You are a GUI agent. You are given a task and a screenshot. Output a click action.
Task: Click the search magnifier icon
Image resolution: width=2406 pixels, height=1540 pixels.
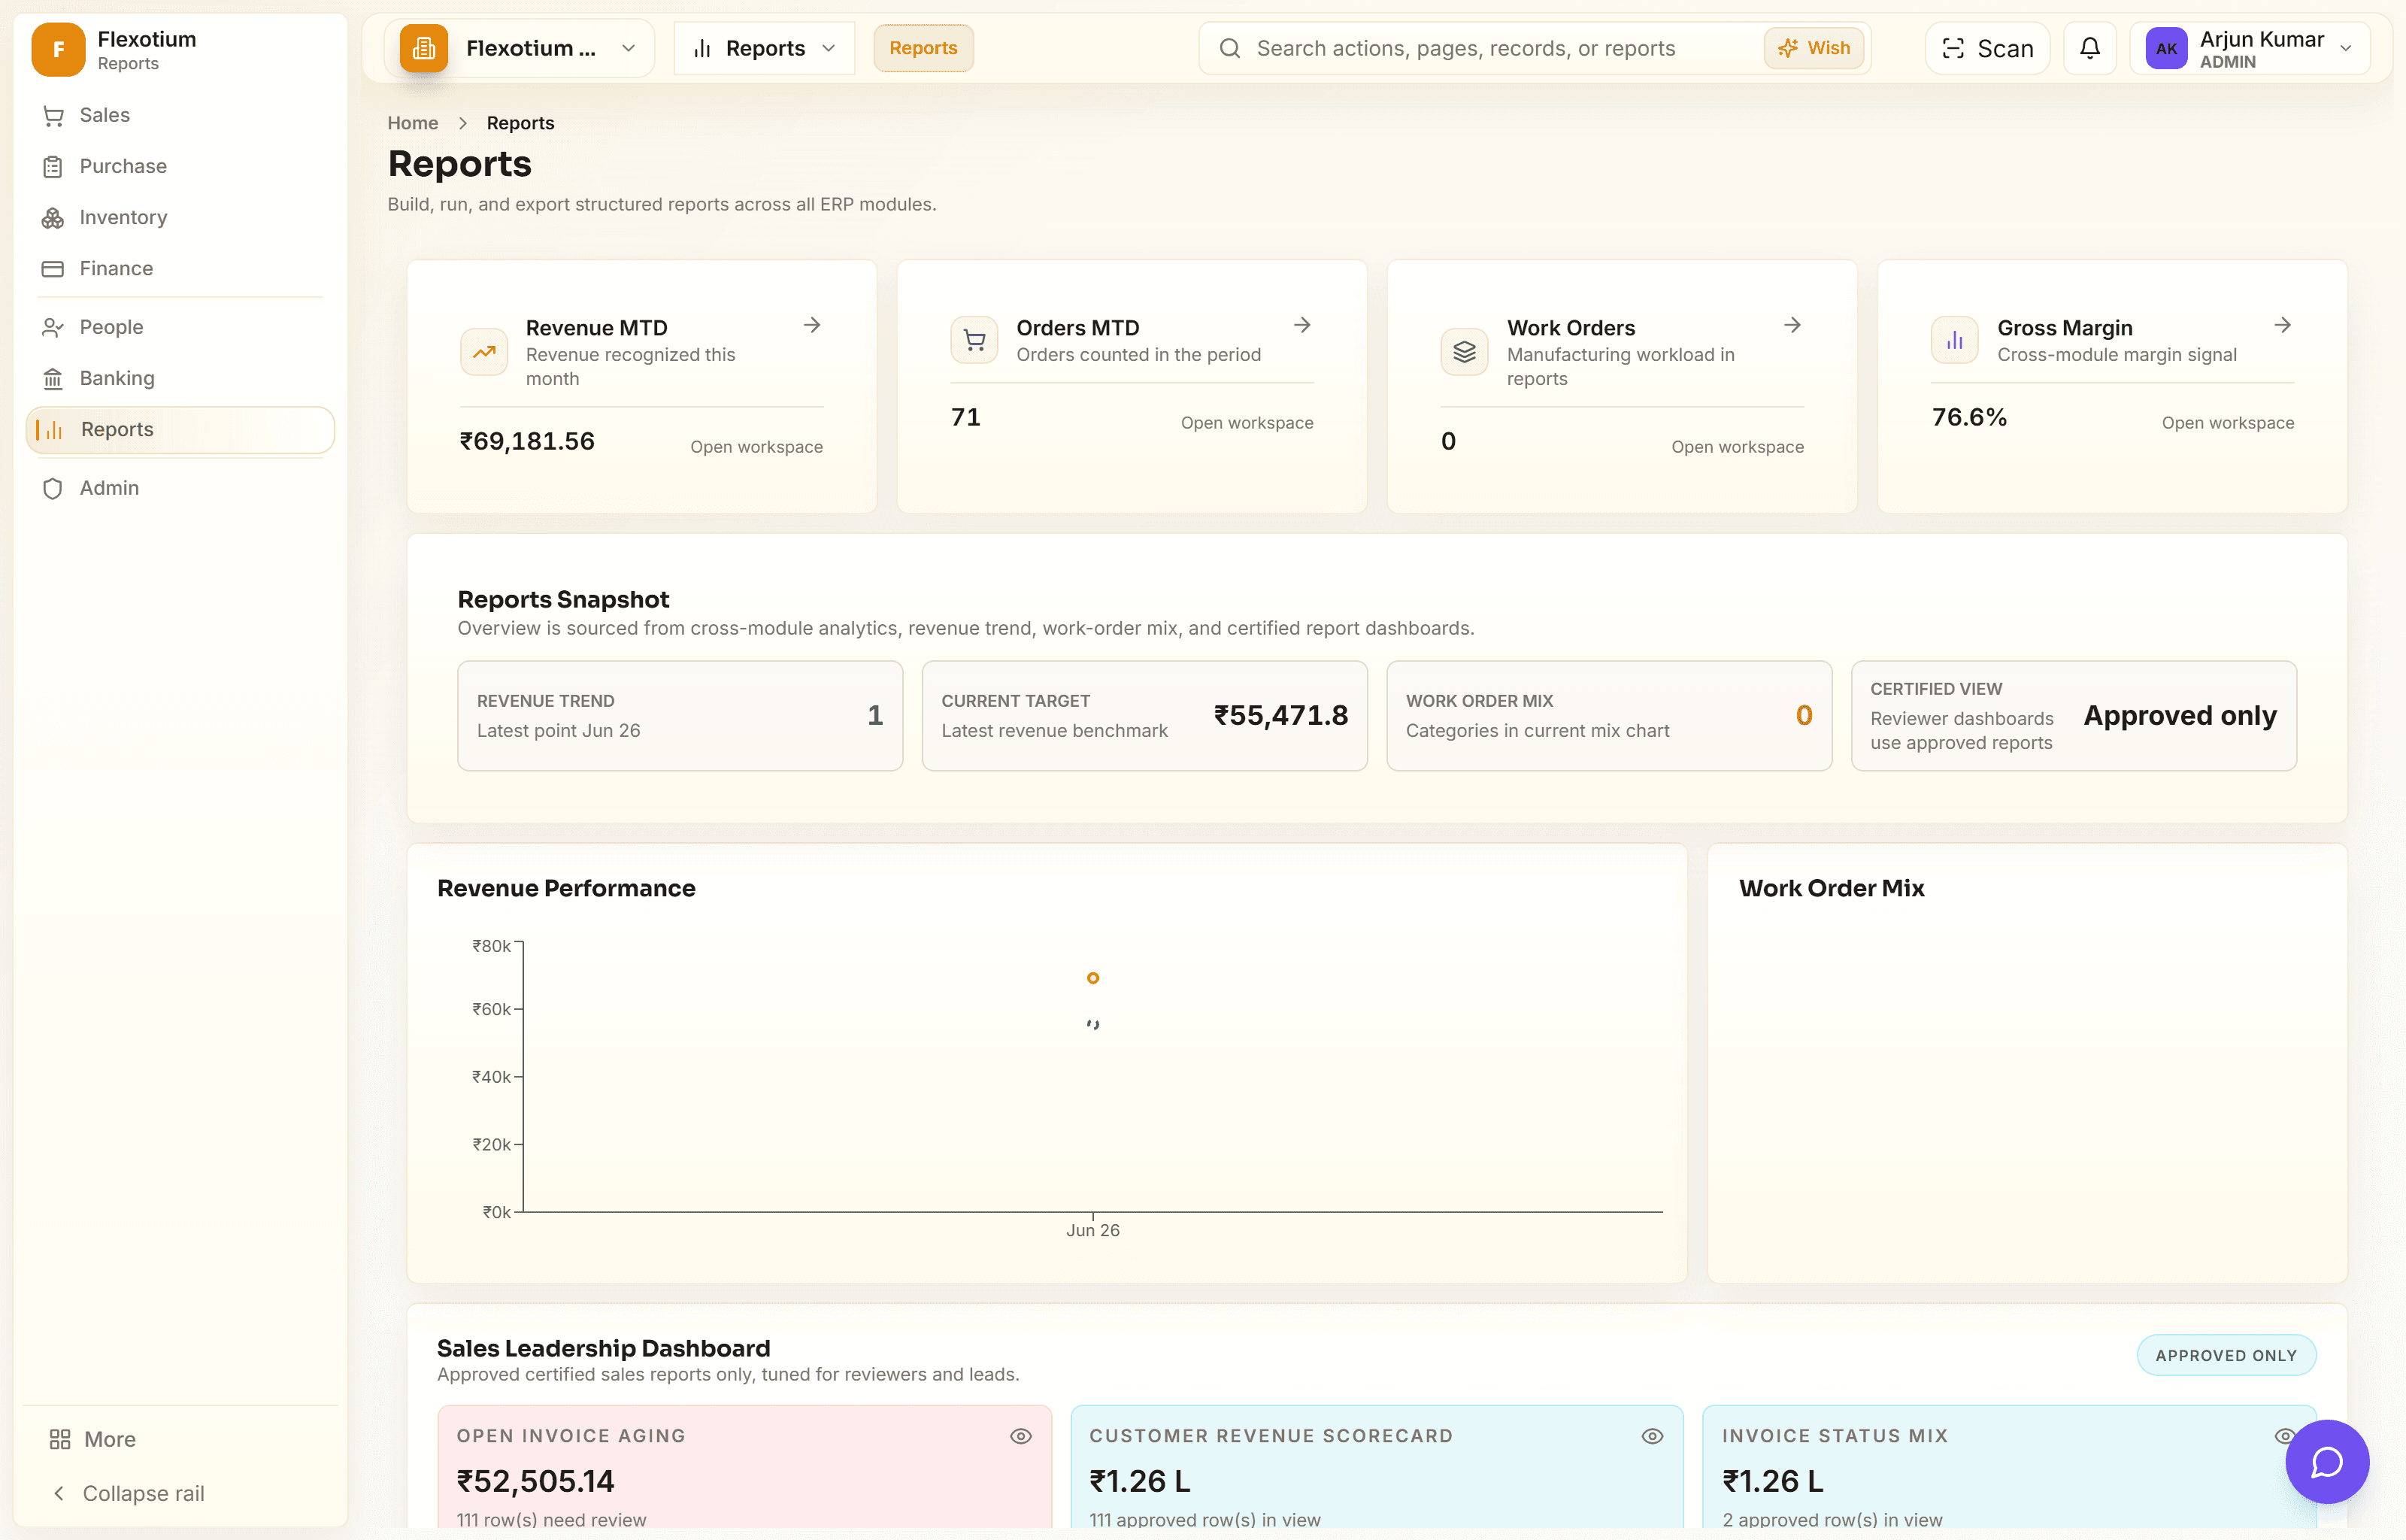1231,48
